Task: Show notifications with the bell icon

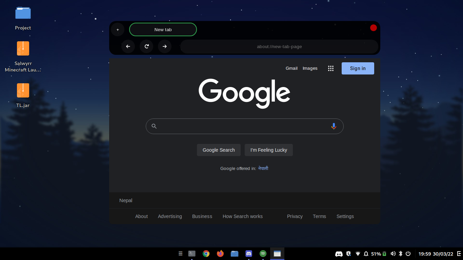Action: (366, 254)
